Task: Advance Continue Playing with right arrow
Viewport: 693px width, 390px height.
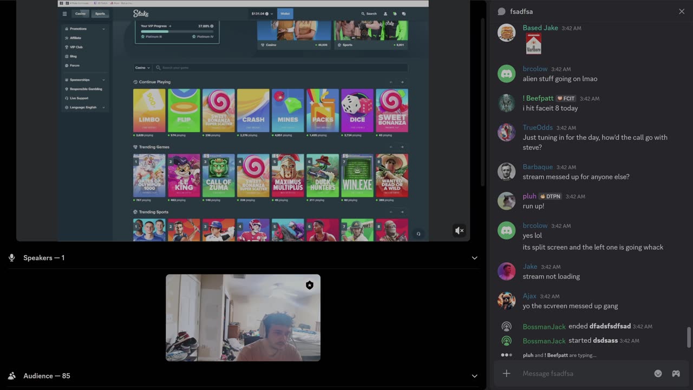Action: 402,82
